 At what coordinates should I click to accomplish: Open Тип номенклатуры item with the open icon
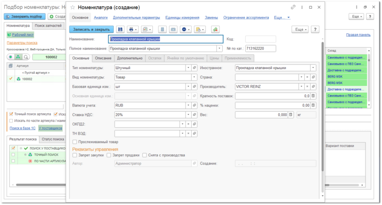click(x=194, y=68)
